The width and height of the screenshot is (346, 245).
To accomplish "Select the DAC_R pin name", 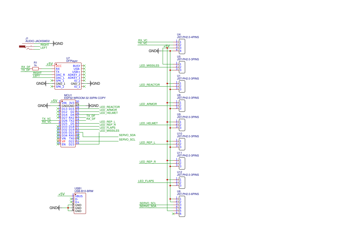I will pyautogui.click(x=60, y=75).
